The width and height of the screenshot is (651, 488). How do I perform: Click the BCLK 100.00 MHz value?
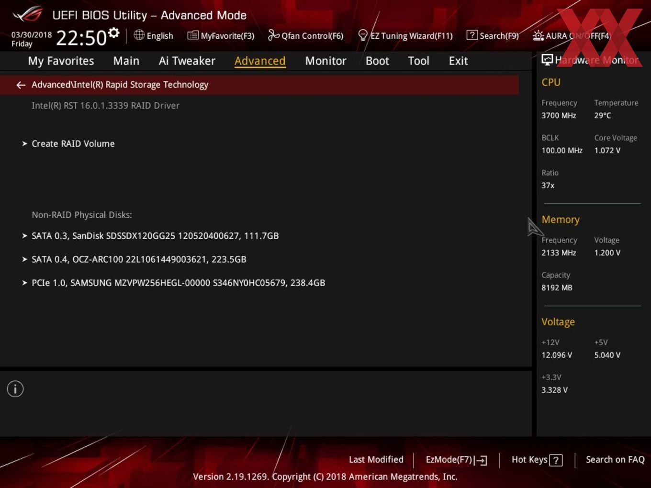[562, 150]
